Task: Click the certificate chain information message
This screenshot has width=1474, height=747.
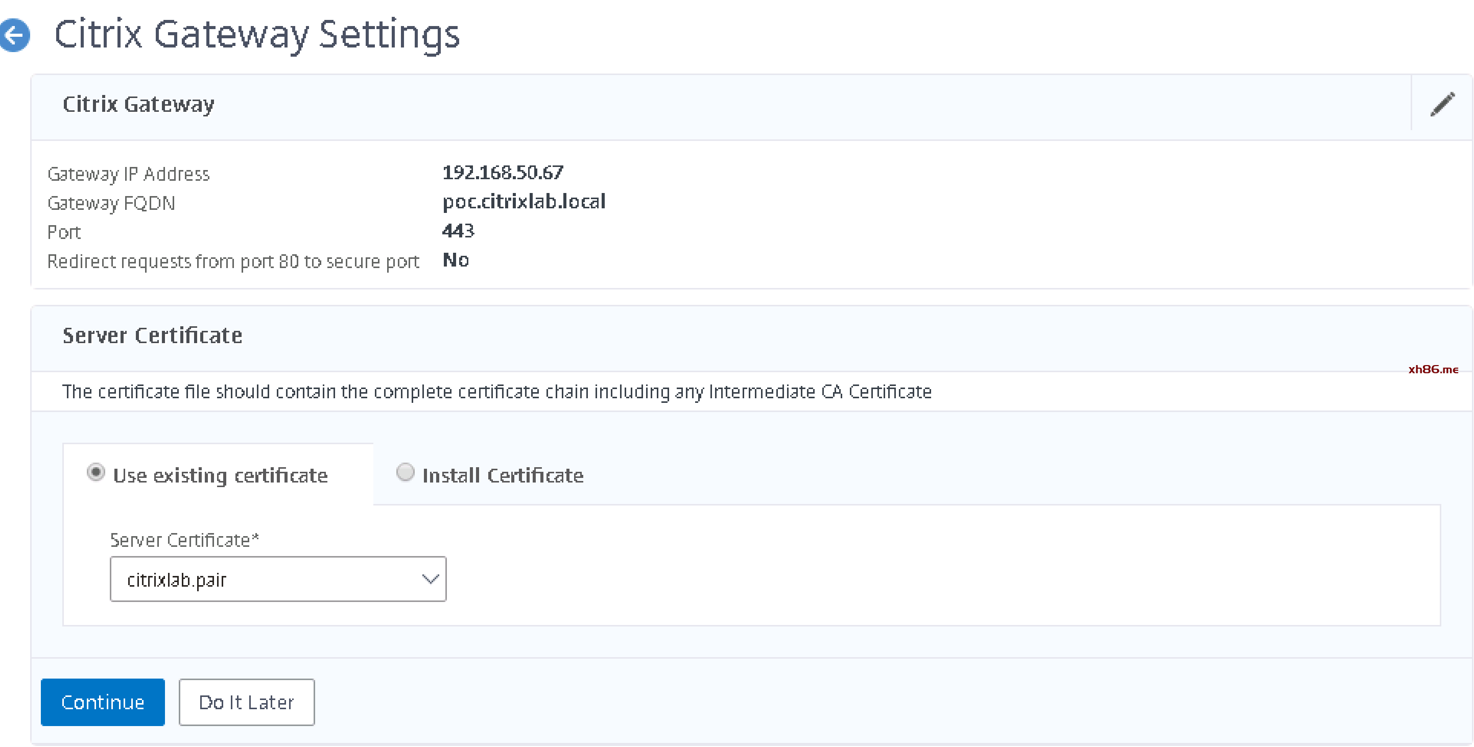Action: pos(496,392)
